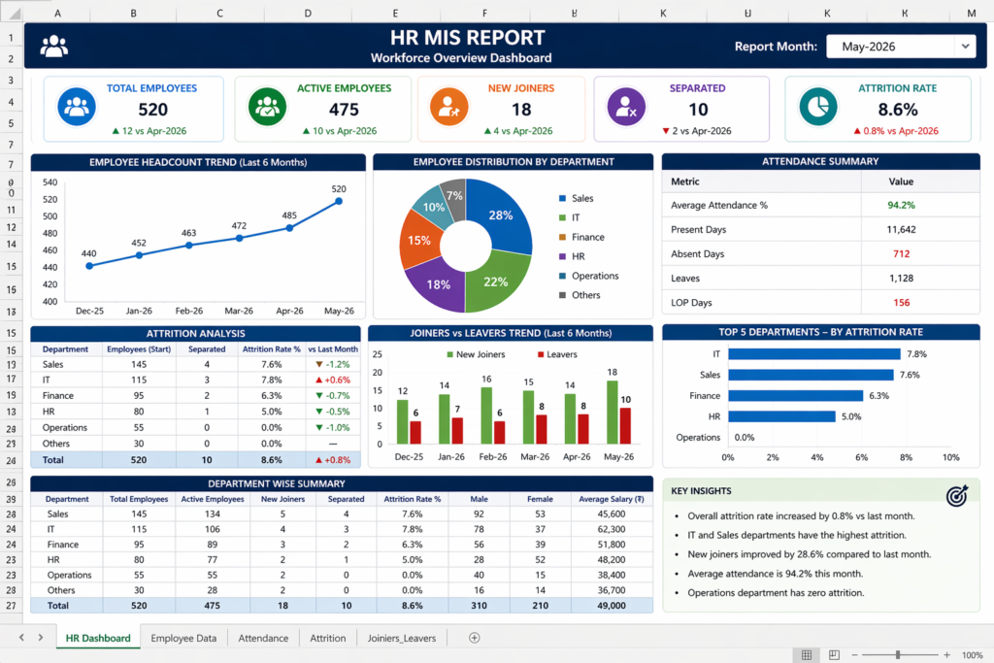
Task: Select column A header
Action: tap(57, 13)
